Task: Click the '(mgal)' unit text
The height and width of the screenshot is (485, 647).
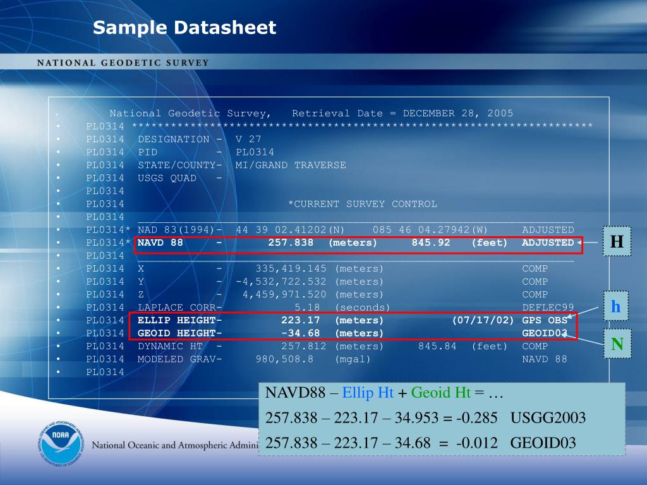Action: click(x=353, y=359)
